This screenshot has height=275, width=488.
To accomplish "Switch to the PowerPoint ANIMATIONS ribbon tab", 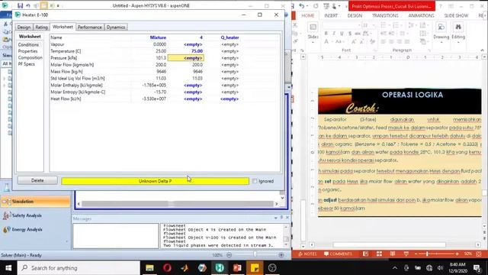I will click(421, 15).
